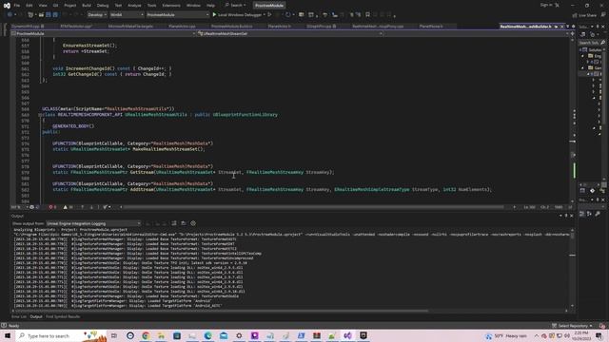609x342 pixels.
Task: Open the Win64 platform dropdown
Action: click(x=127, y=15)
